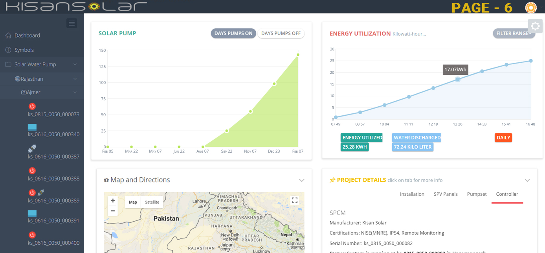Switch to the SPV Panels tab
545x253 pixels.
tap(446, 194)
